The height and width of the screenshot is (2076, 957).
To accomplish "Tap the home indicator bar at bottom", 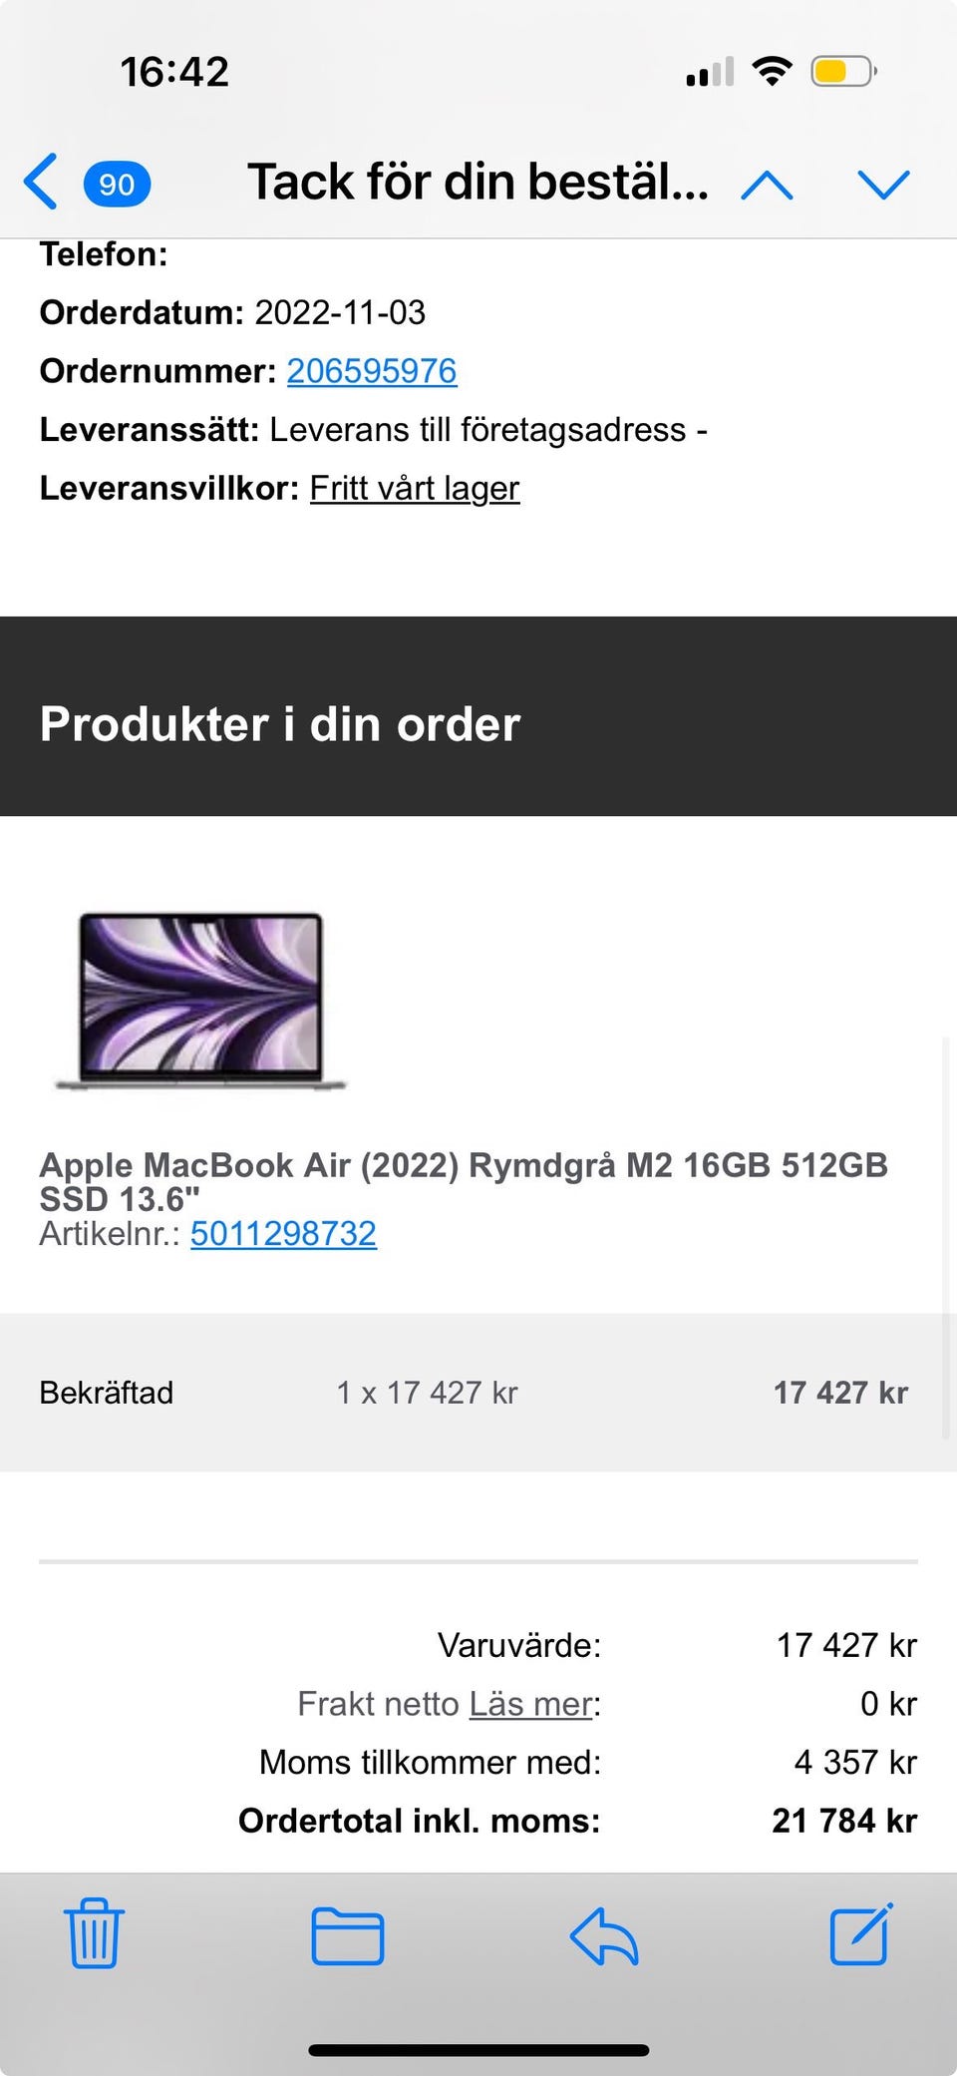I will [478, 2050].
